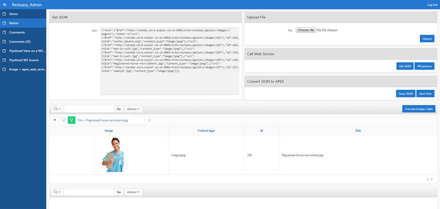
Task: Click the Truncate Images Table button
Action: (419, 109)
